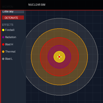Click the NUCLEAR SIM title
103x103 pixels.
(37, 5)
